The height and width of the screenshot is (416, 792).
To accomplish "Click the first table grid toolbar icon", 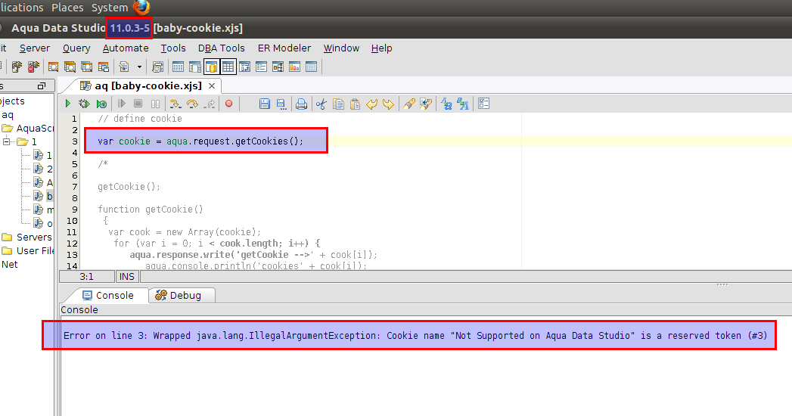I will pyautogui.click(x=178, y=67).
